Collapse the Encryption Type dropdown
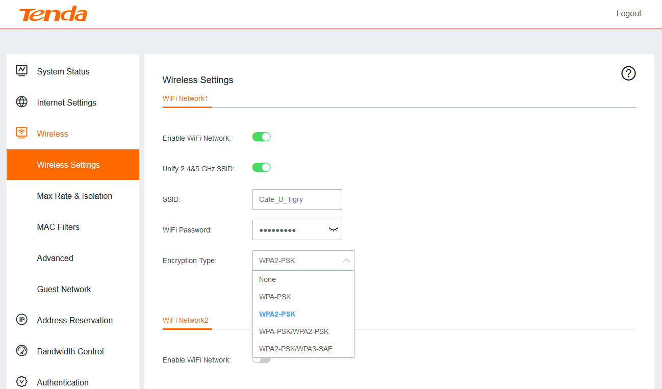The height and width of the screenshot is (389, 662). pos(346,261)
